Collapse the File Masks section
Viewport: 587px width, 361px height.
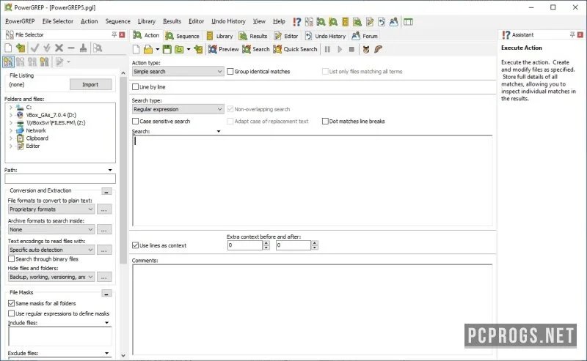coord(106,294)
